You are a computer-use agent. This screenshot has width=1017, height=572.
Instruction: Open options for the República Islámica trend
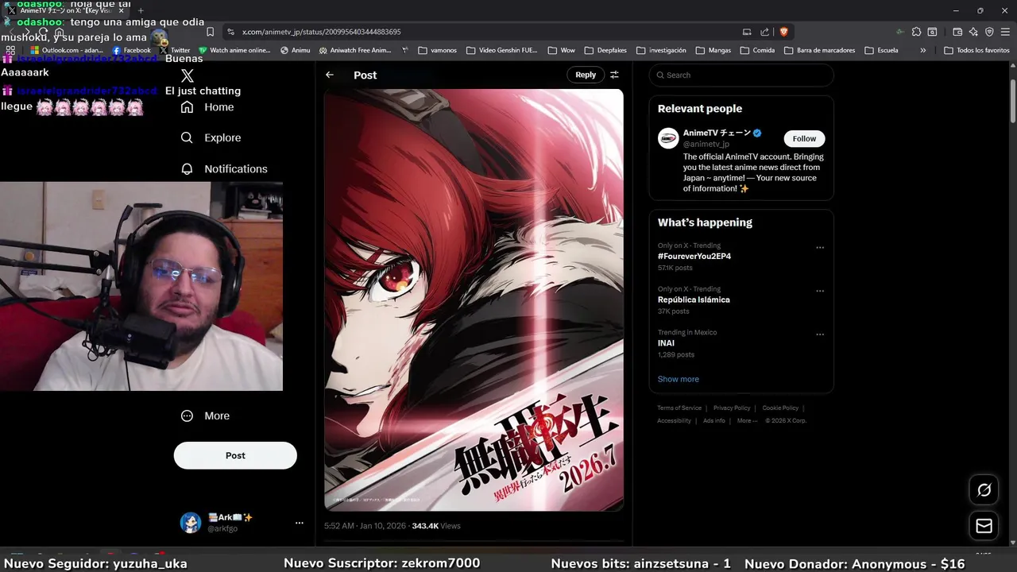[820, 291]
